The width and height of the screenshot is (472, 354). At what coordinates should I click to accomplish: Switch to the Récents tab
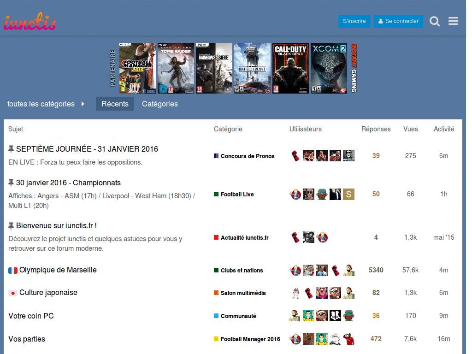[x=115, y=104]
